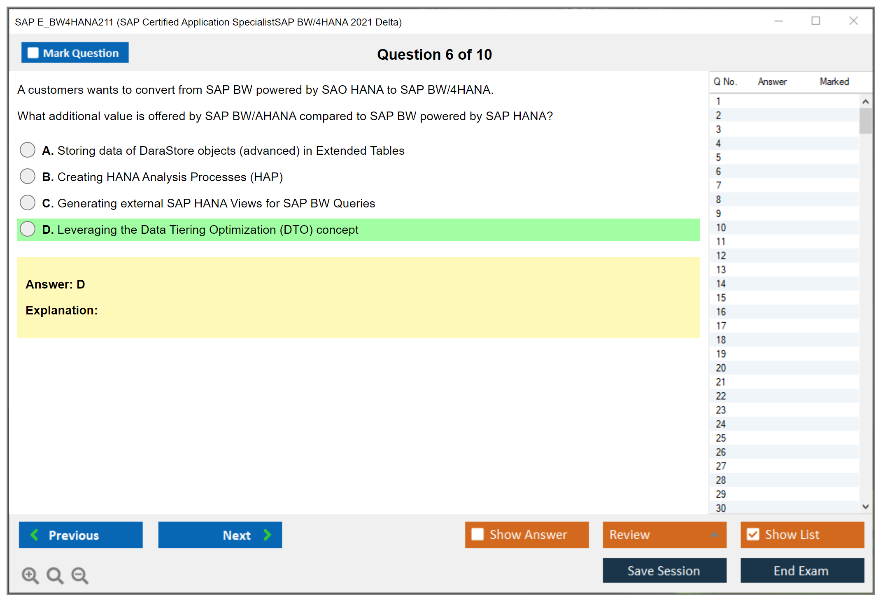The image size is (885, 605).
Task: Enable the Show Answer checkbox
Action: 477,534
